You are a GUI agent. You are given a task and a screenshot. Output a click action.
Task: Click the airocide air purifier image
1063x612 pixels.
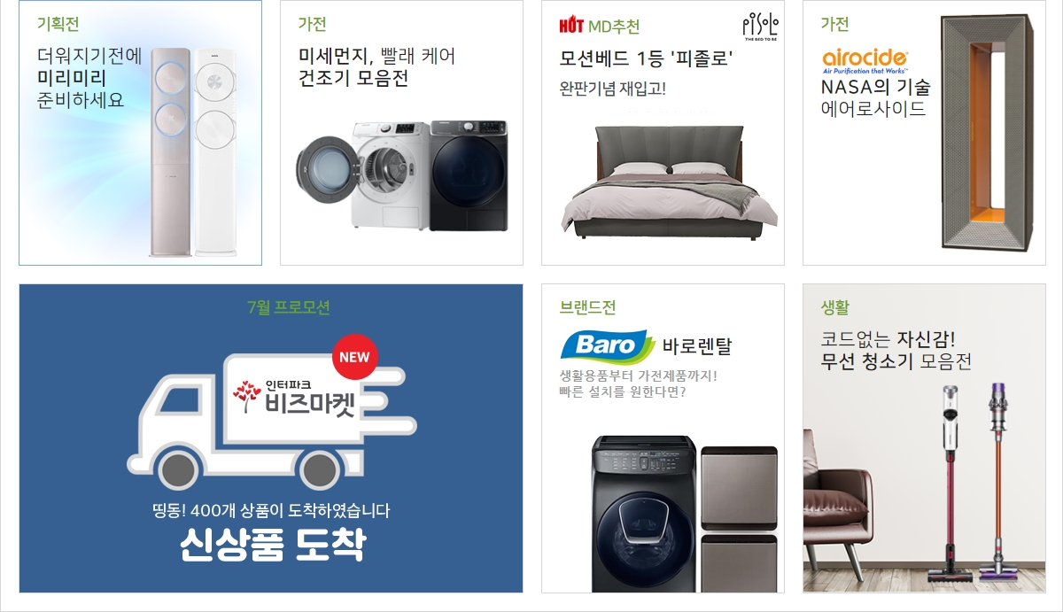click(x=986, y=134)
